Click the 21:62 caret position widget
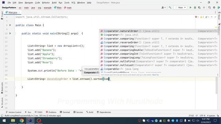Image resolution: width=221 pixels, height=124 pixels. coord(191,116)
